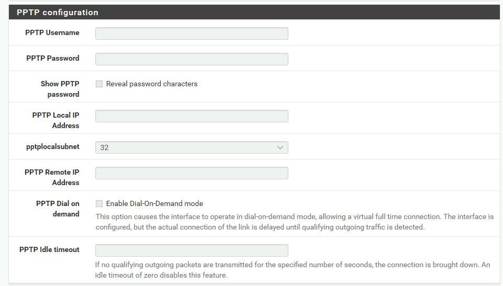
Task: Enable the Reveal password characters checkbox
Action: (x=99, y=84)
